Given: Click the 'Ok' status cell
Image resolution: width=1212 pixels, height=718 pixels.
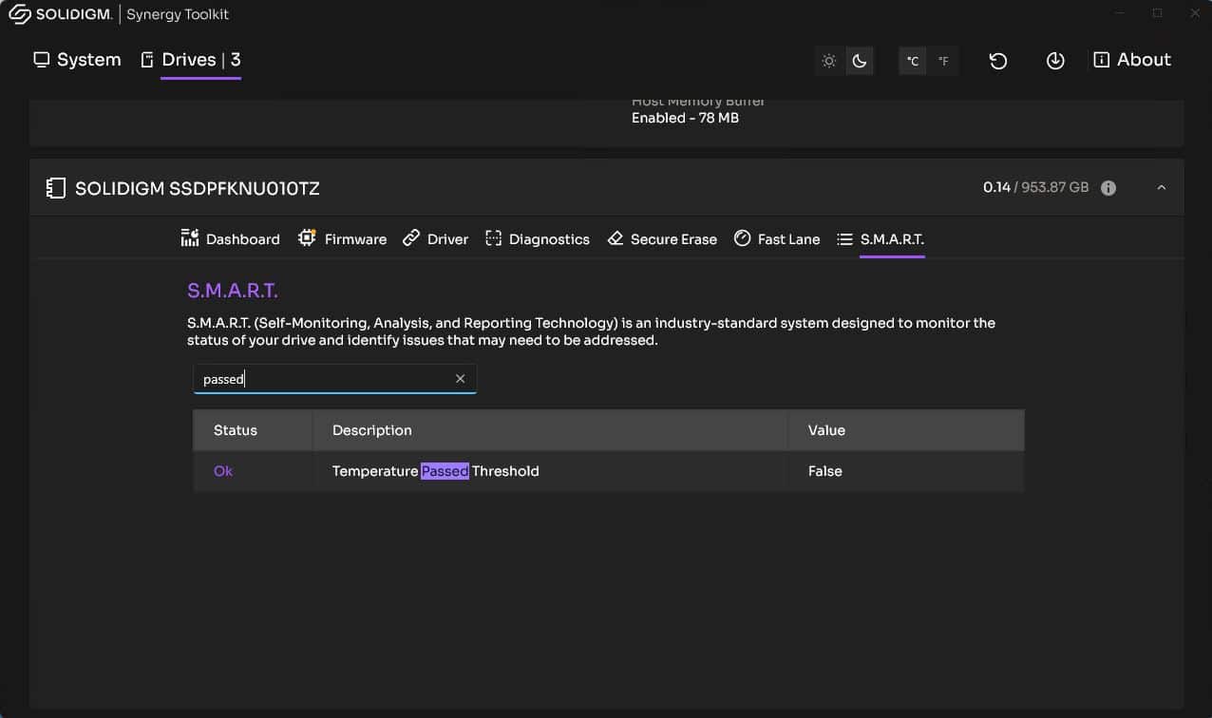Looking at the screenshot, I should tap(223, 471).
